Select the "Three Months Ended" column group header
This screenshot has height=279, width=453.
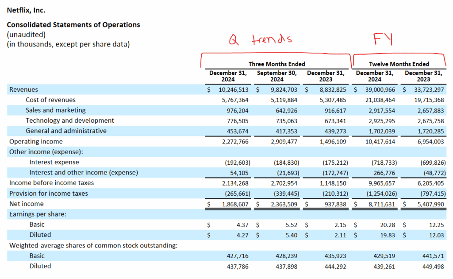277,64
